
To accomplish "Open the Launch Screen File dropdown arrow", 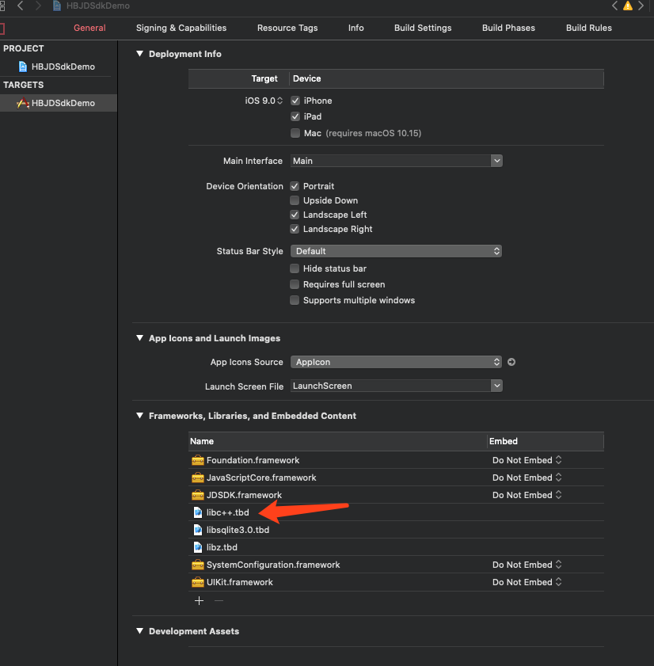I will click(496, 386).
